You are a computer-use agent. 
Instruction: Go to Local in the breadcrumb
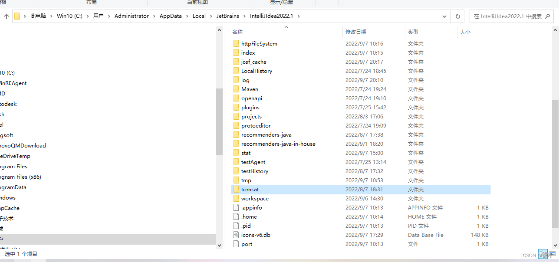coord(199,16)
